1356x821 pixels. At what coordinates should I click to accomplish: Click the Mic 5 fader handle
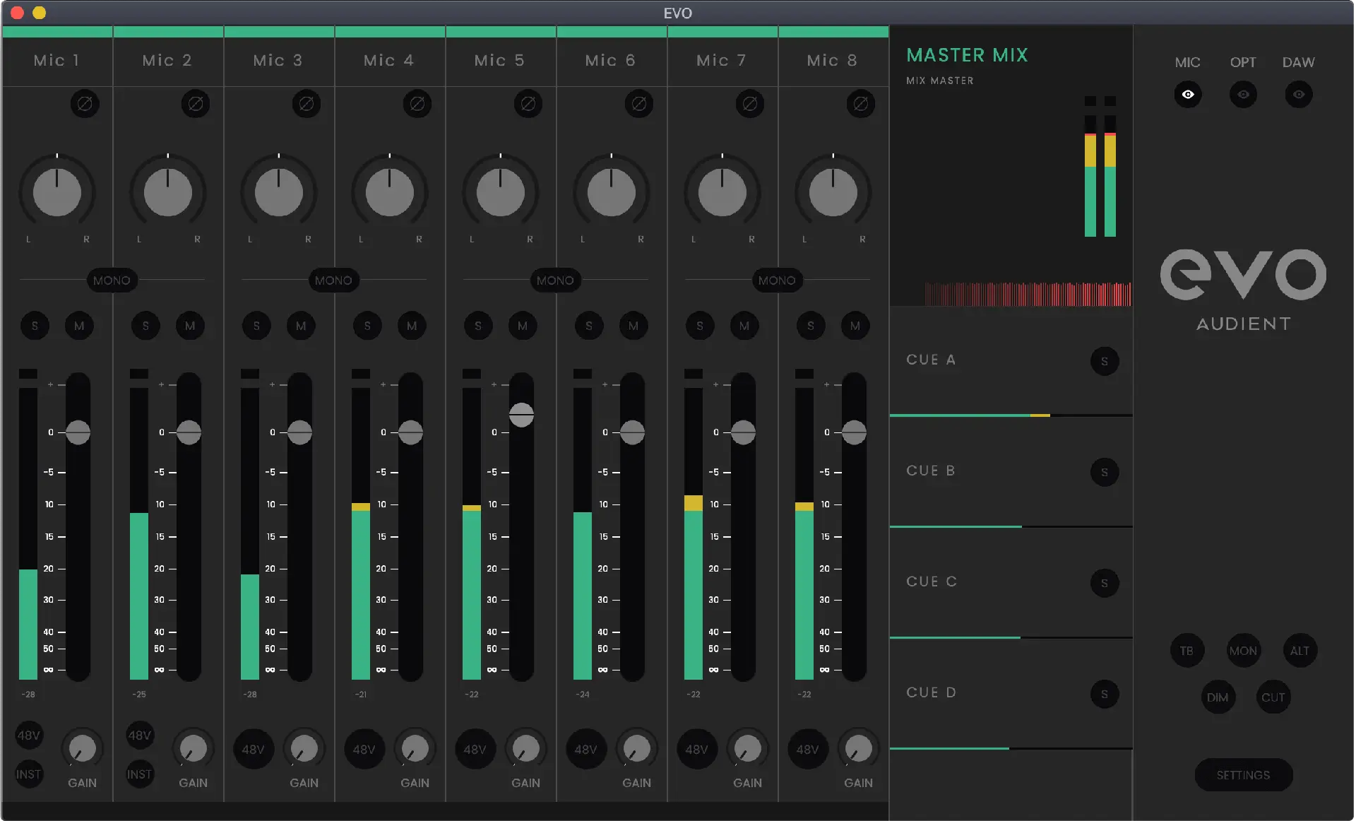521,415
